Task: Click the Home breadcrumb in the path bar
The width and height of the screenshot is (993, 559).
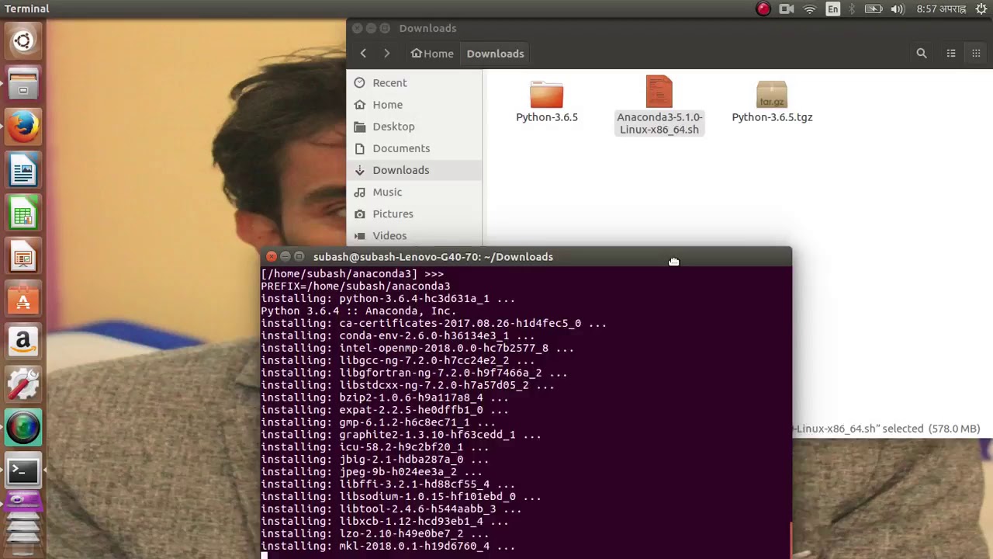Action: point(432,54)
